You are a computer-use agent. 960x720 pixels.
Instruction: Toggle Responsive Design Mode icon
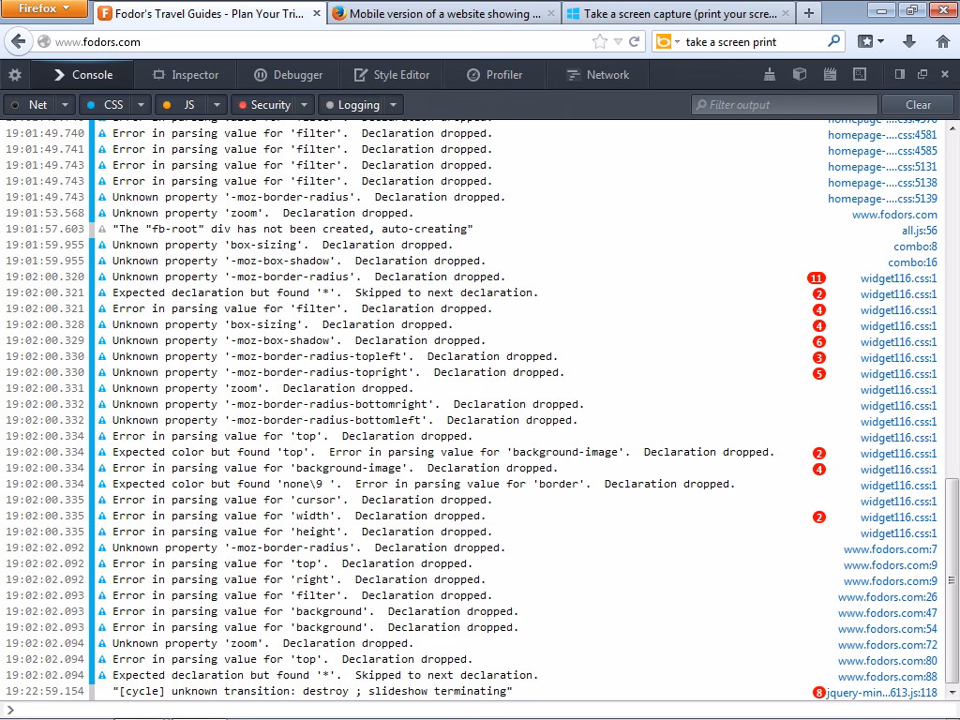point(860,74)
